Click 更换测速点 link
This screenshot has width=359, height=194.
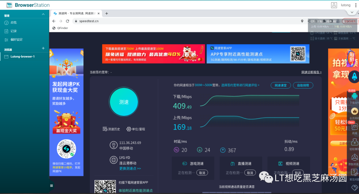click(x=130, y=168)
